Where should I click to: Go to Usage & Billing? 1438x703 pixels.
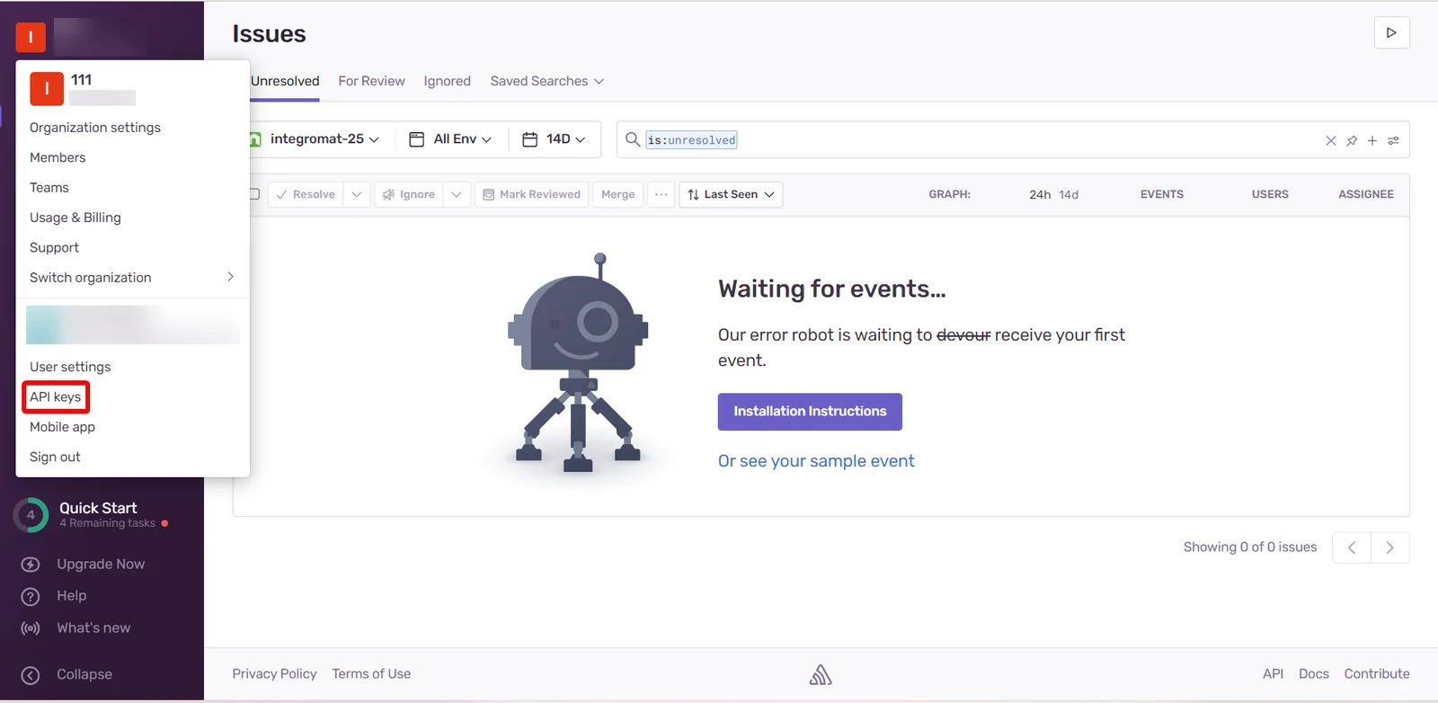(75, 218)
